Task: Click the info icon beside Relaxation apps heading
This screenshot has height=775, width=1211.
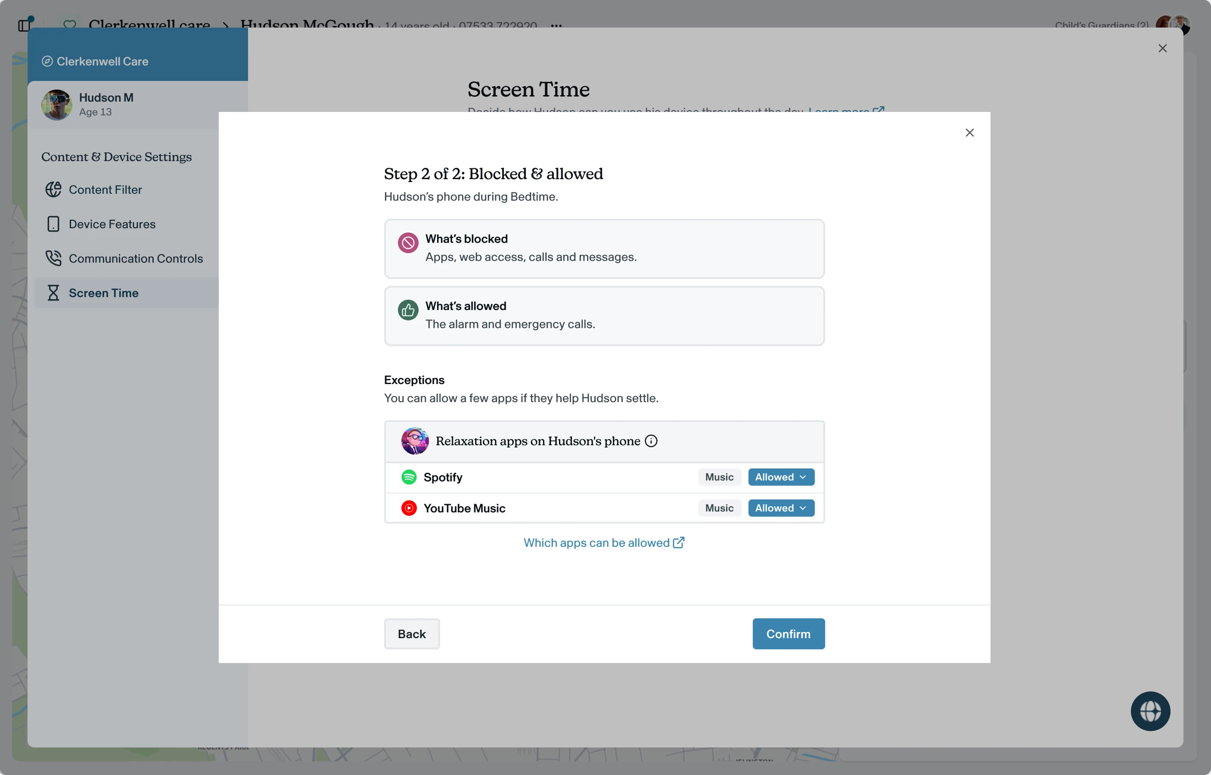Action: (651, 441)
